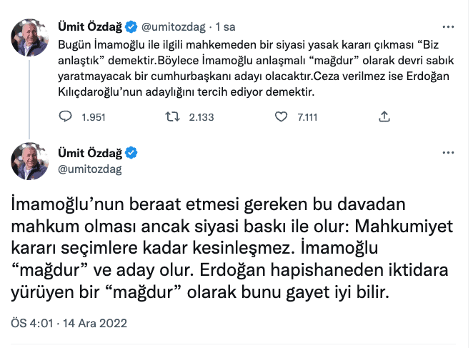Open the second tweet's more options menu
The width and height of the screenshot is (473, 348).
click(447, 154)
